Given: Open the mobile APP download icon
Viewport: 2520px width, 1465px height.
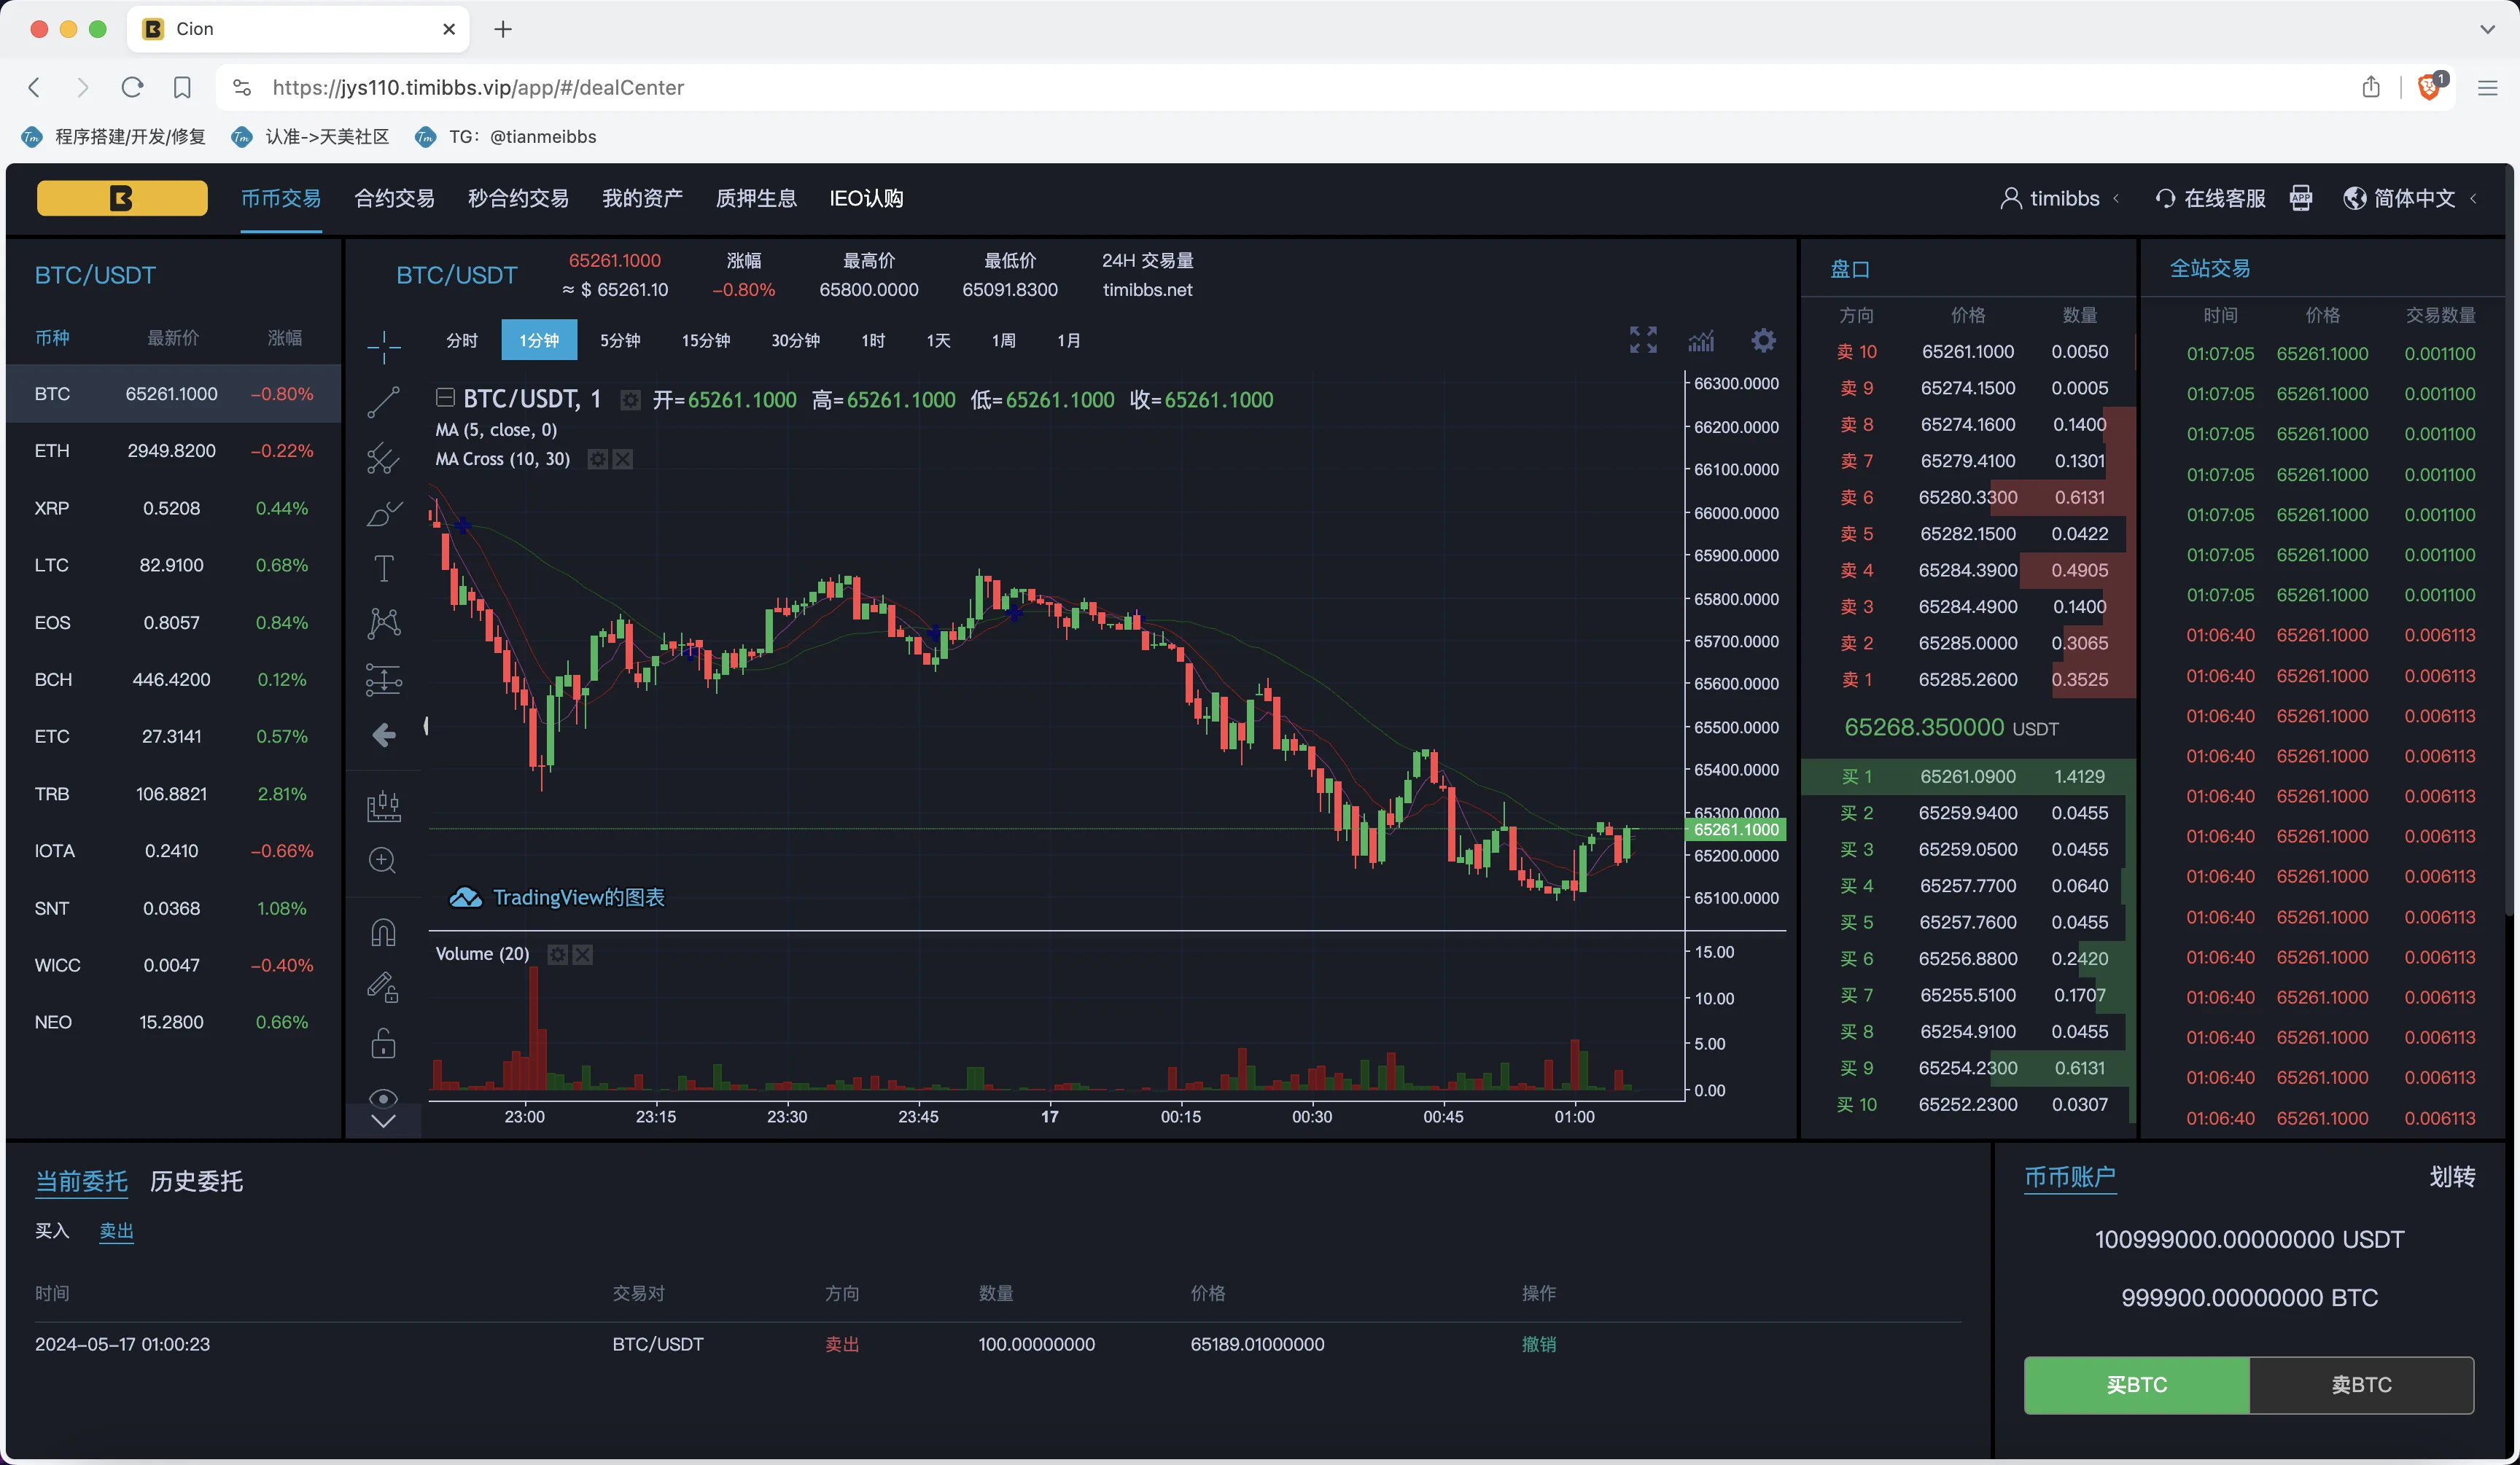Looking at the screenshot, I should pos(2301,198).
